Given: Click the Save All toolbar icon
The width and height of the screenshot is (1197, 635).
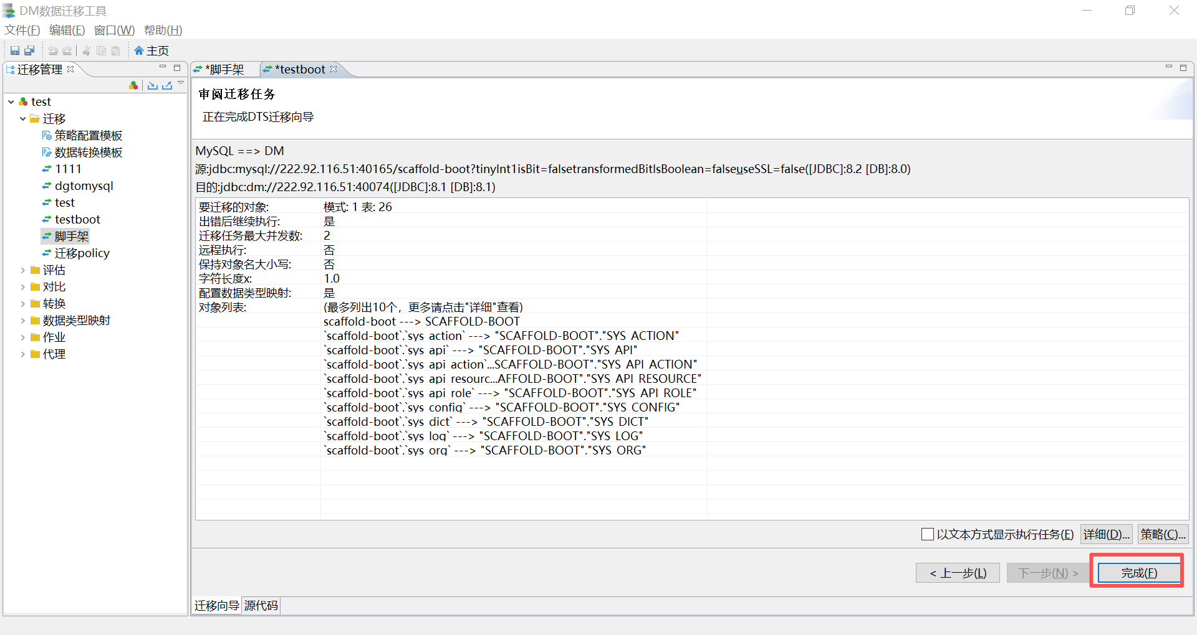Looking at the screenshot, I should click(29, 50).
